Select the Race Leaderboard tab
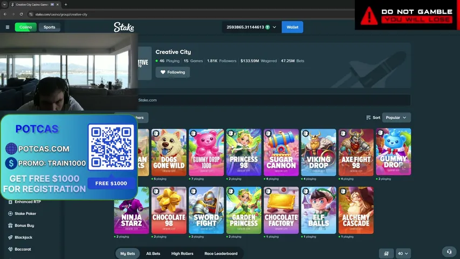The width and height of the screenshot is (460, 259). tap(221, 254)
